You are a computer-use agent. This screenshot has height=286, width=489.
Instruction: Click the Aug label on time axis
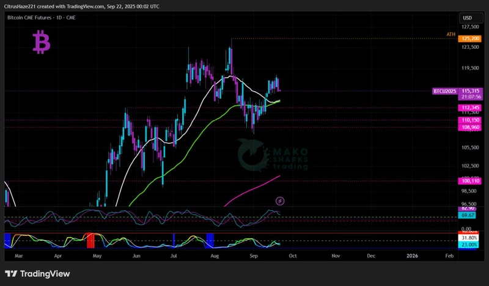(214, 257)
